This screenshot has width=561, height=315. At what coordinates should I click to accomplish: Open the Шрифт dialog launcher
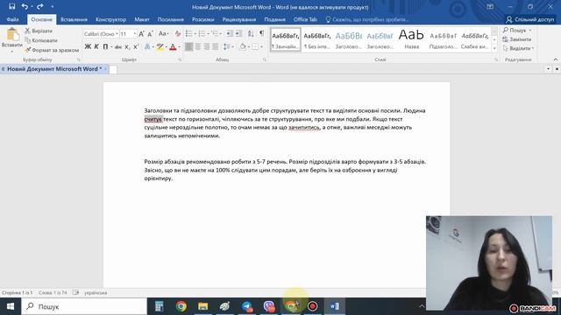point(180,59)
